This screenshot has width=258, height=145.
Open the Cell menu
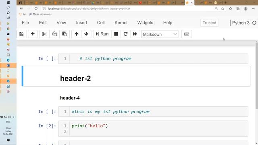tap(101, 23)
